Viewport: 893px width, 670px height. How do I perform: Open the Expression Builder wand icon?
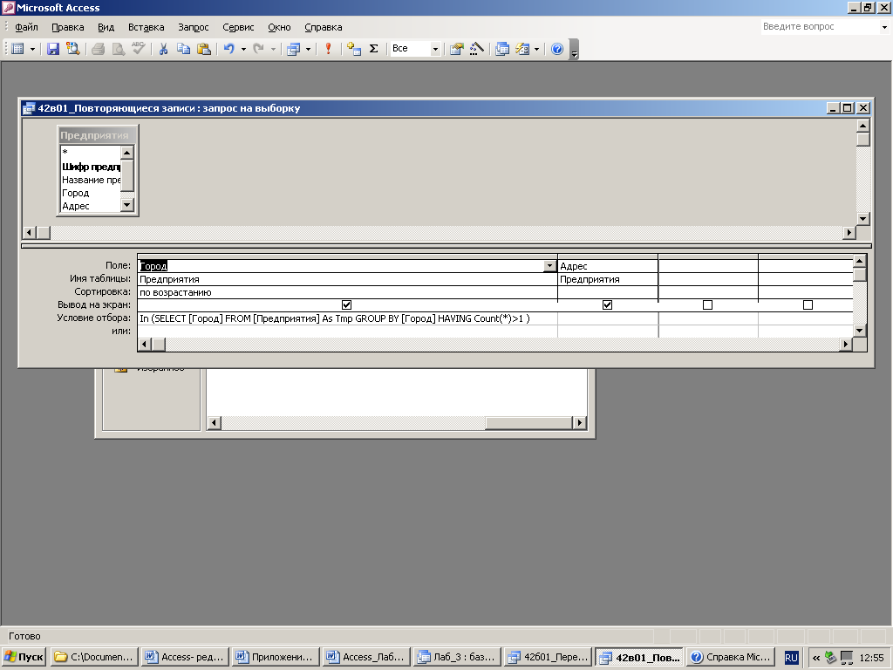(x=477, y=49)
